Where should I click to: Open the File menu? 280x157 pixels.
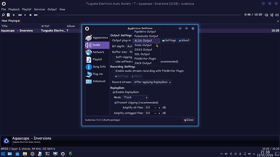4,9
